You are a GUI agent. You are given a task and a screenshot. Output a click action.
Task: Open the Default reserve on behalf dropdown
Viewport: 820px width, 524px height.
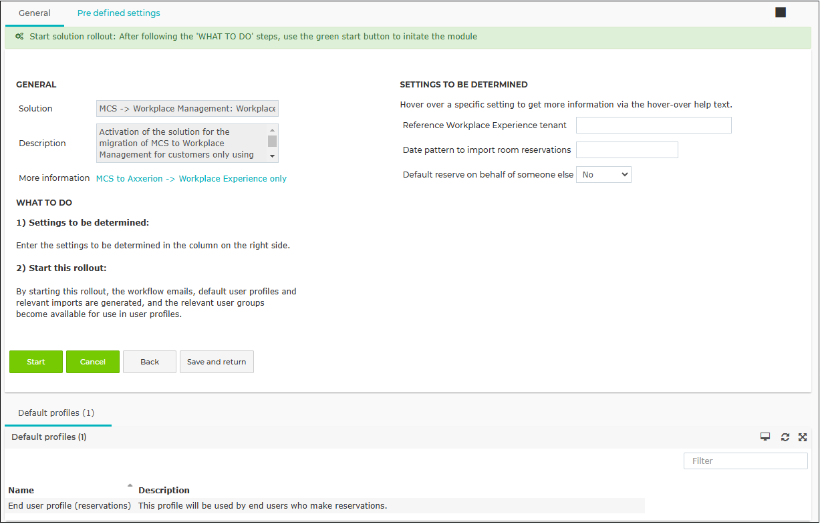(603, 174)
